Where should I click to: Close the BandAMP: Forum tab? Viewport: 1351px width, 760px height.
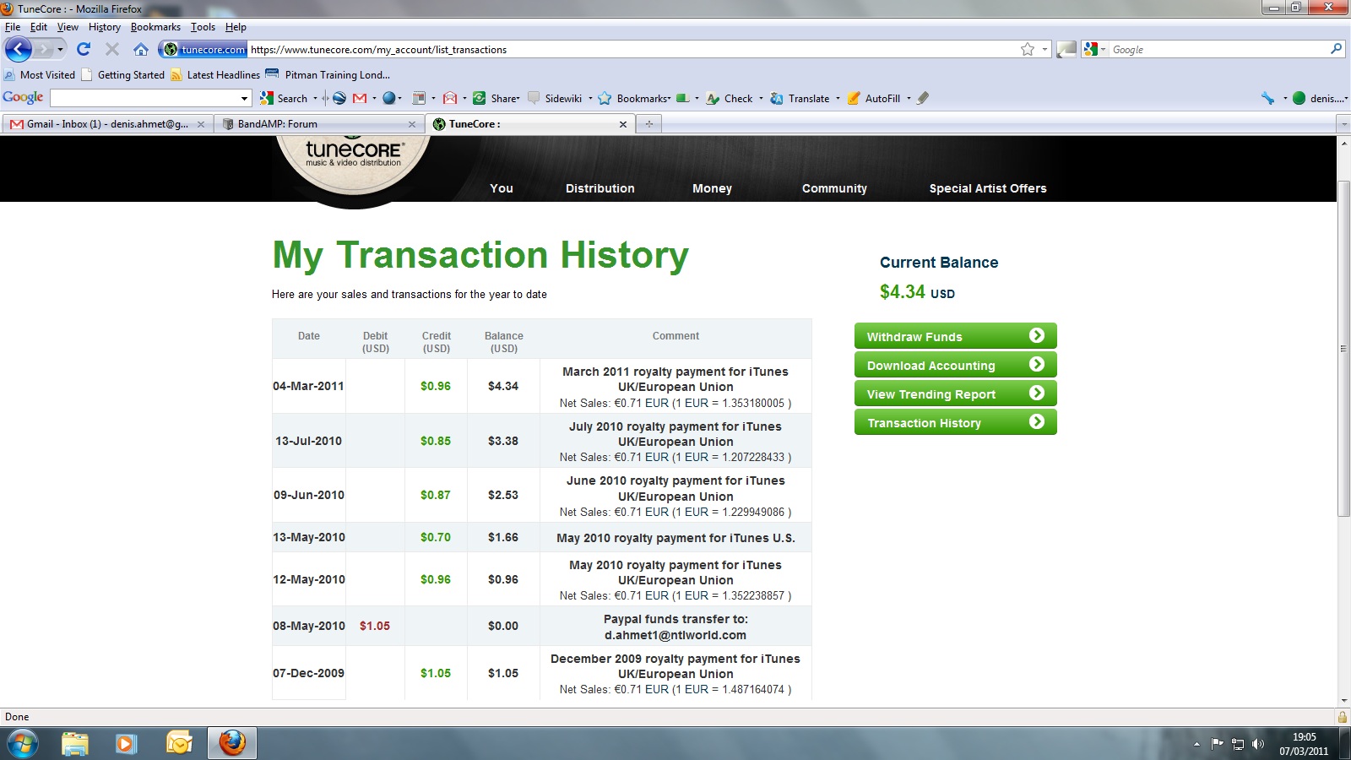point(412,124)
